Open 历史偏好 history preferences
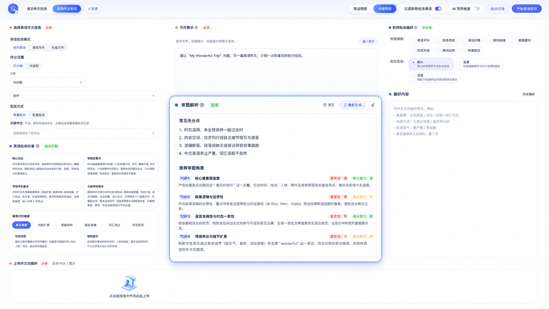 [x=528, y=94]
